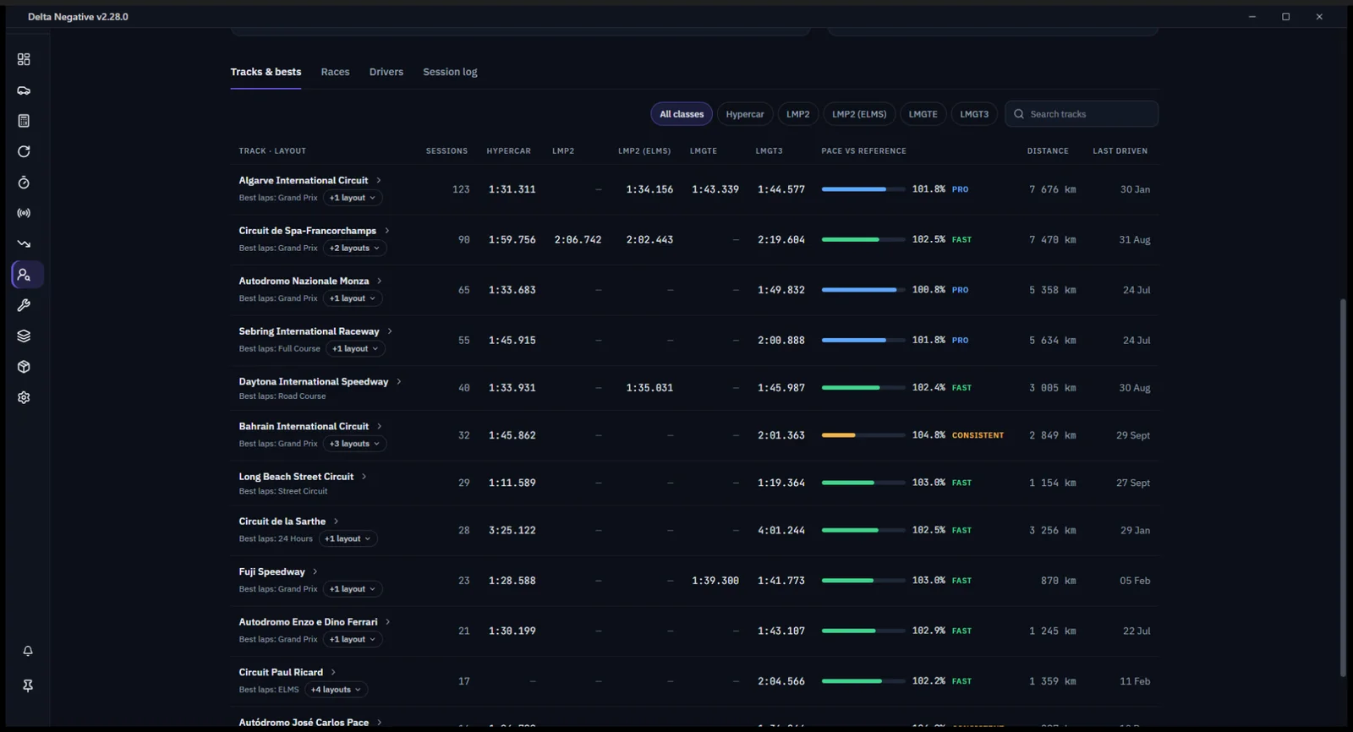This screenshot has width=1353, height=732.
Task: Filter tracks by LMGTE class
Action: click(923, 114)
